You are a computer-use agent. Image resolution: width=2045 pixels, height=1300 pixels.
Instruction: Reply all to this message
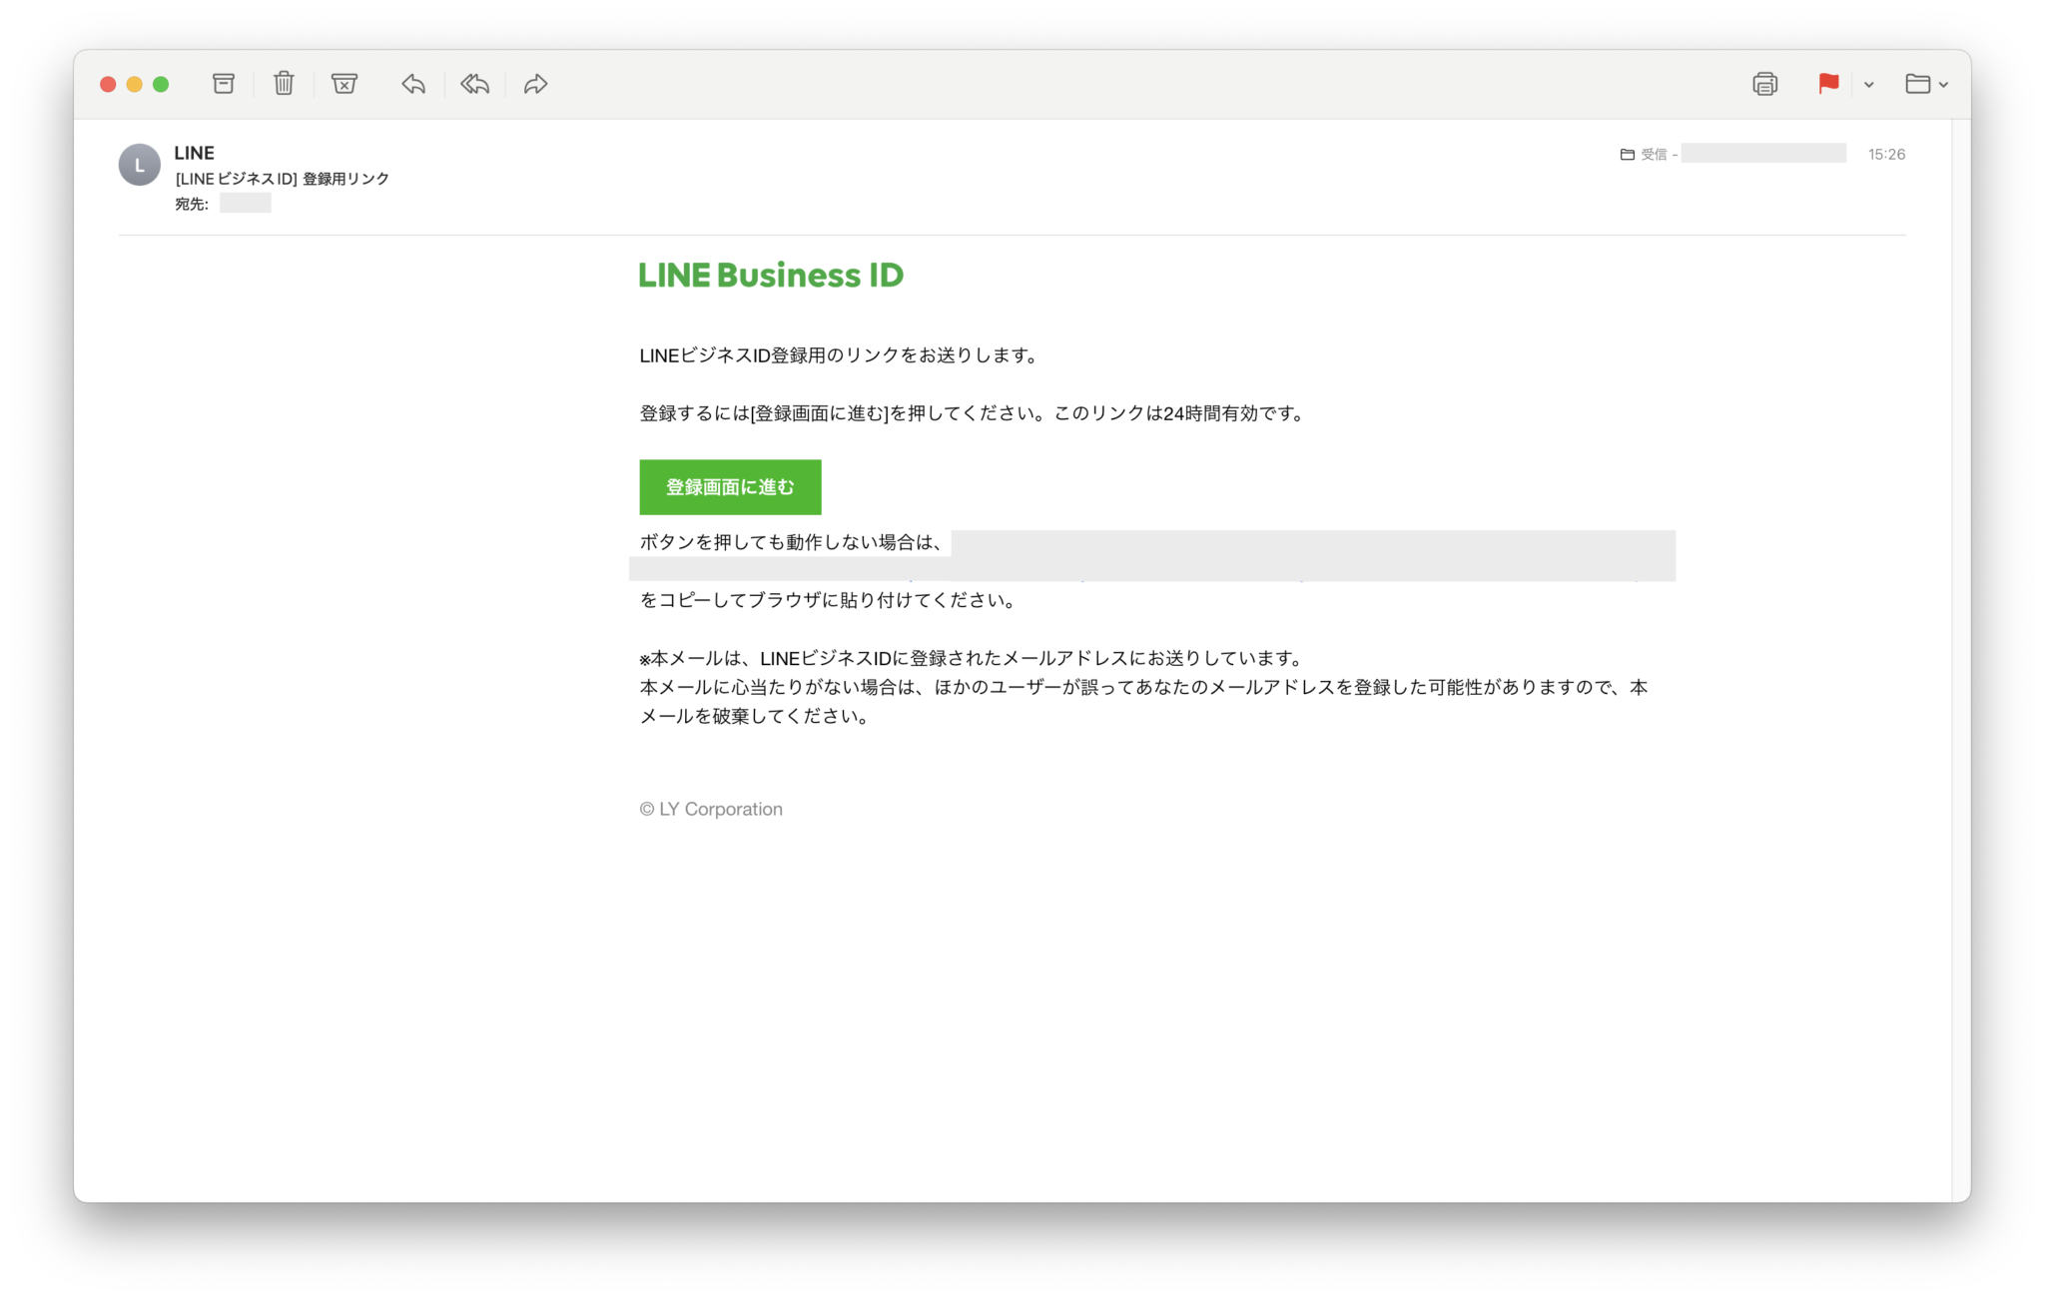[x=474, y=84]
